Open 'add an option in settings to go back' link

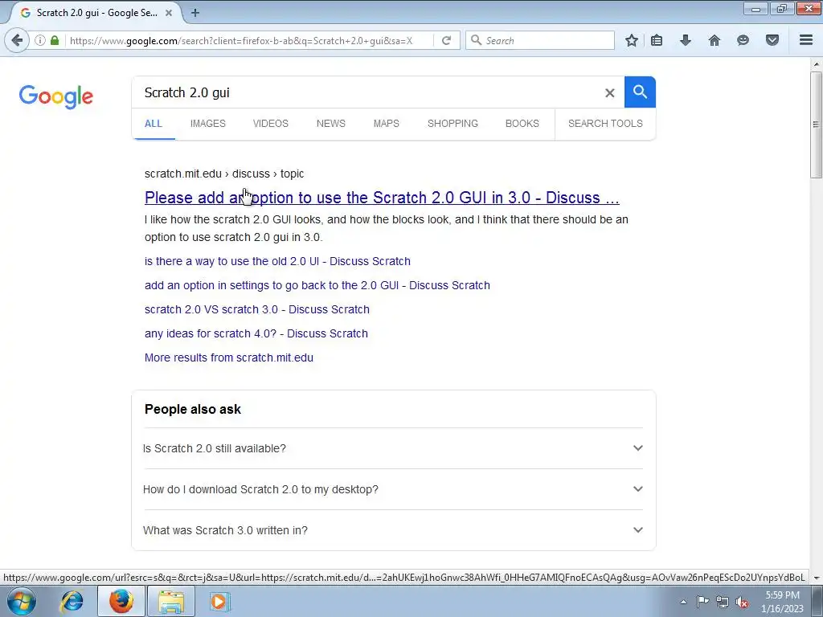[317, 285]
